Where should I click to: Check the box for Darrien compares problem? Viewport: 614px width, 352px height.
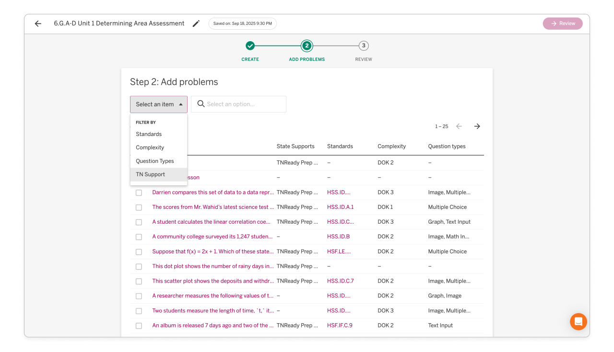(139, 193)
